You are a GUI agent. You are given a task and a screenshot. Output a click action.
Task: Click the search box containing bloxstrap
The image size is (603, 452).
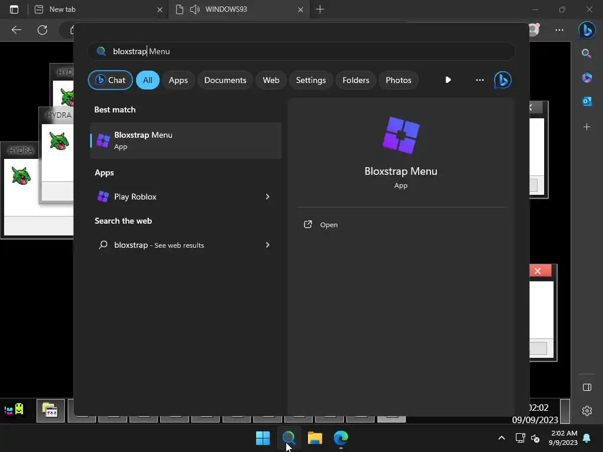pos(301,51)
